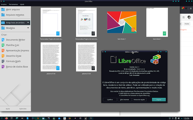193x120 pixels.
Task: Open the blue store bag icon in taskbar
Action: coord(59,118)
